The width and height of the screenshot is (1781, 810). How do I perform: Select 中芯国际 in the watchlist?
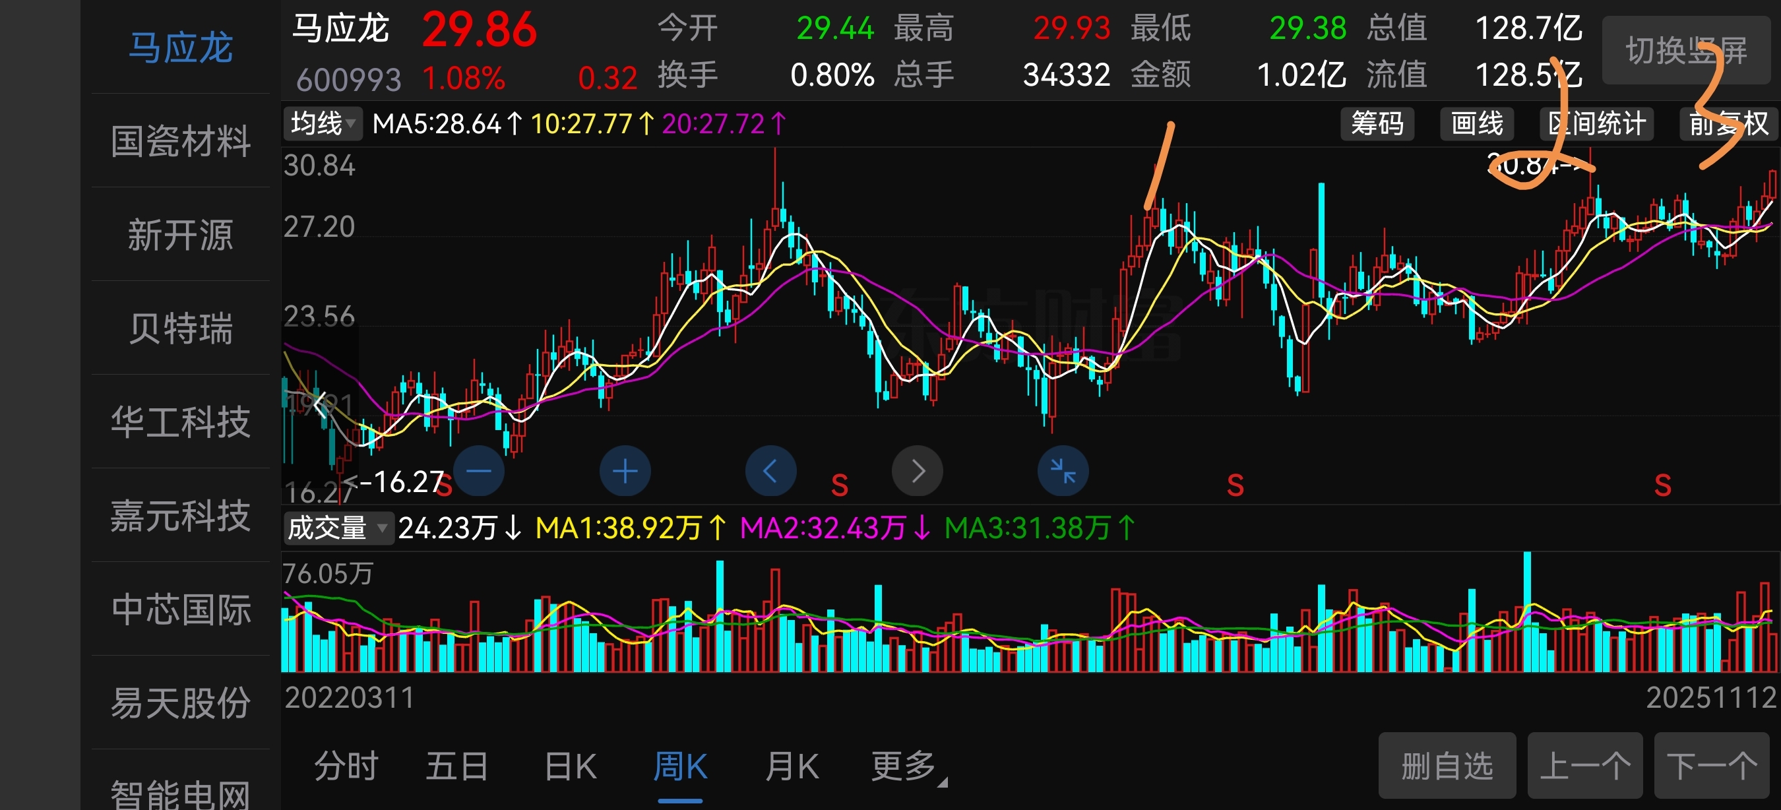pyautogui.click(x=181, y=609)
